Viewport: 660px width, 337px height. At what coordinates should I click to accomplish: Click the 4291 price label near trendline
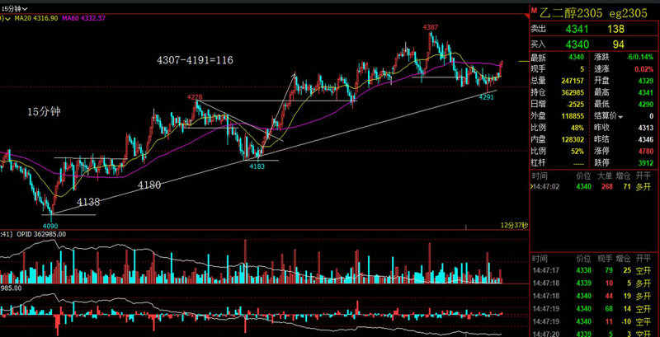[x=486, y=96]
